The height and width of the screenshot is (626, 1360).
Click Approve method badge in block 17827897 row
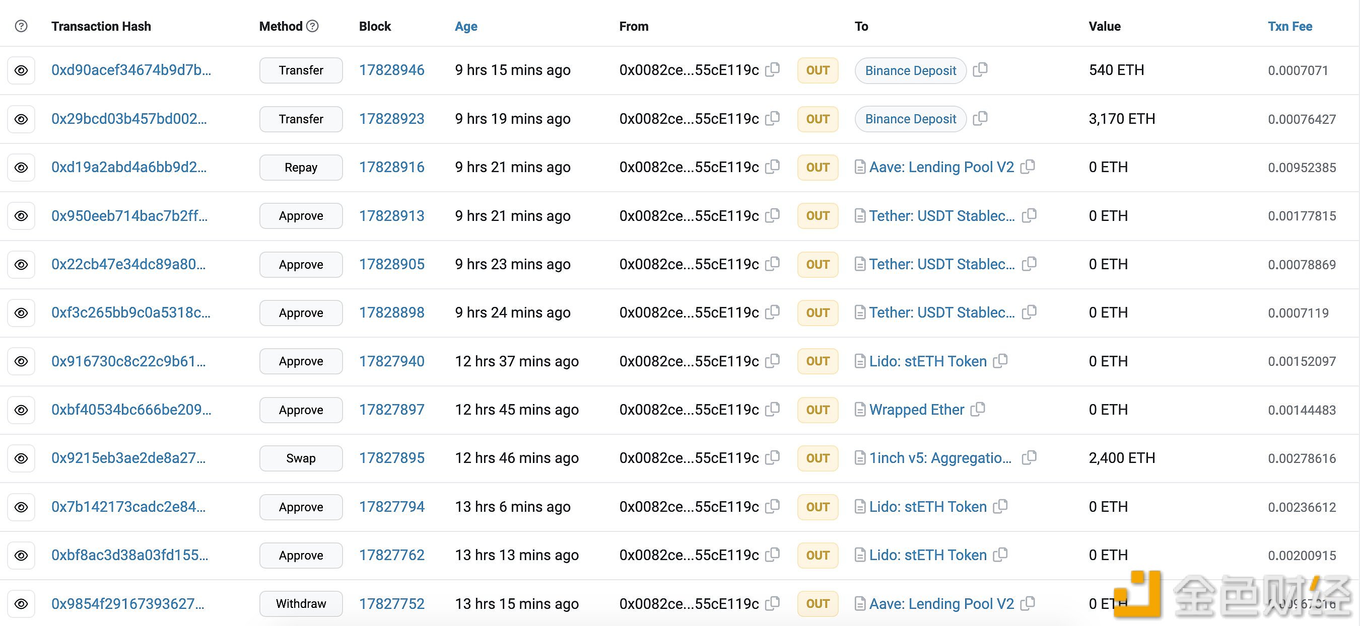(x=301, y=410)
